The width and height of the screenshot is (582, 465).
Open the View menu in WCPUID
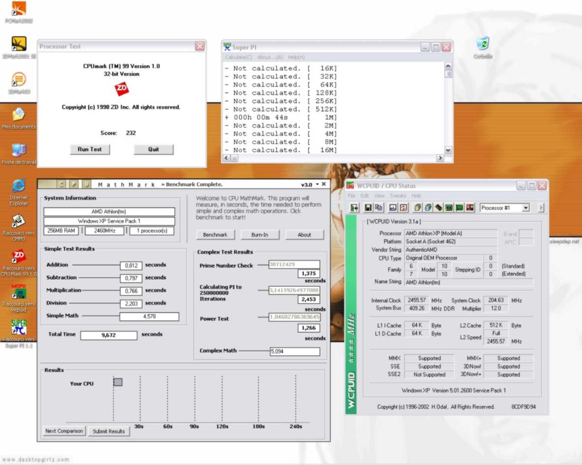coord(379,196)
